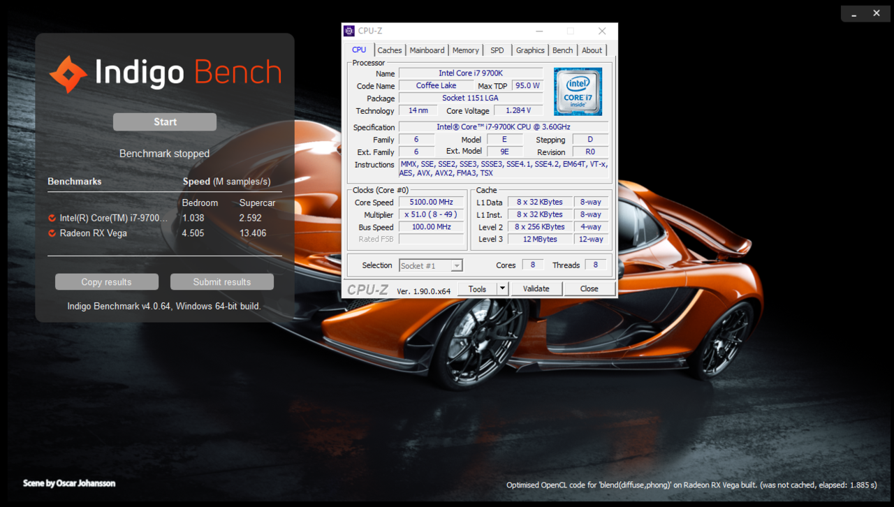The width and height of the screenshot is (894, 507).
Task: Open the Tools dropdown arrow in CPU-Z
Action: [x=502, y=288]
